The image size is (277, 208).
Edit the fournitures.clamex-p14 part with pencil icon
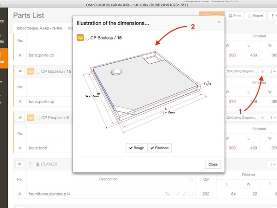click(184, 194)
